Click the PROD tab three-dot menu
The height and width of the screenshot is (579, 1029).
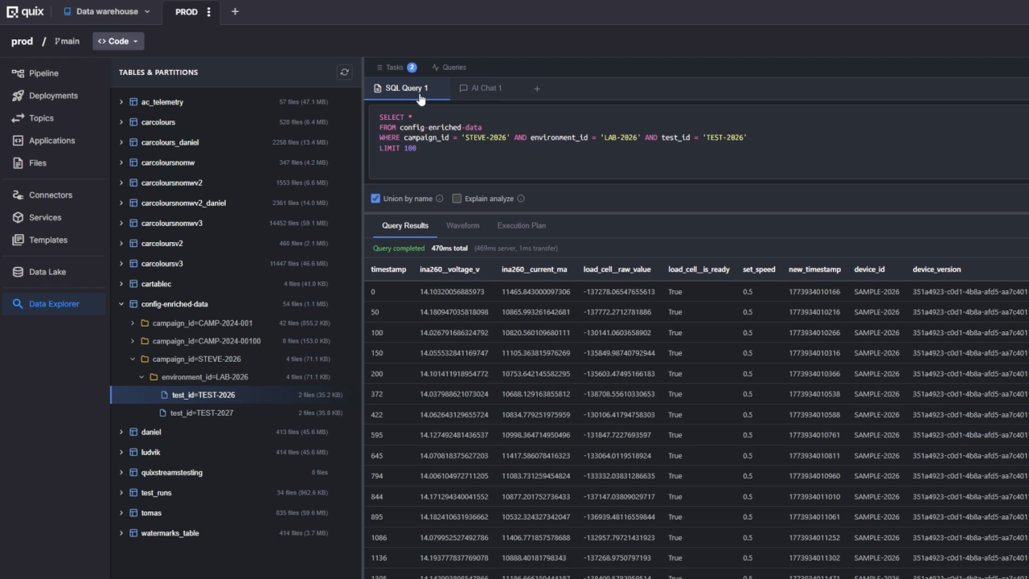[x=209, y=12]
